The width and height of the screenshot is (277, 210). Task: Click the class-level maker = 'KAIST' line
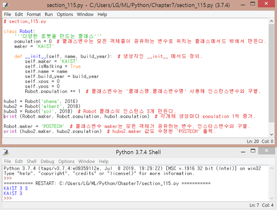pos(34,46)
